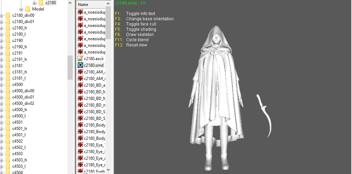Click the c2180_h folder icon
Viewport: 352px width, 174px height.
[x=8, y=28]
